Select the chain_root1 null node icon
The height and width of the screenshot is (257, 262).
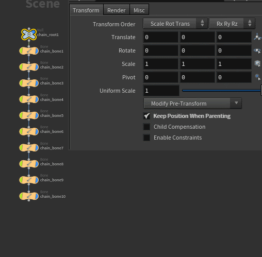[29, 35]
